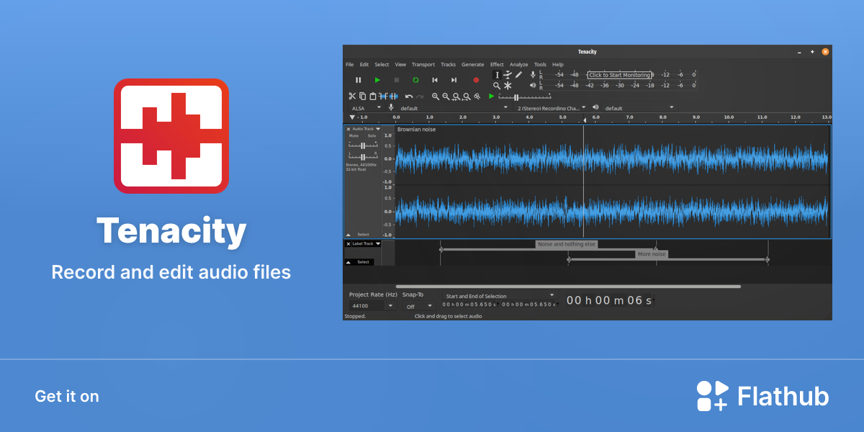Click the Zoom Toggle icon
Viewport: 864px width, 432px height.
tap(477, 96)
